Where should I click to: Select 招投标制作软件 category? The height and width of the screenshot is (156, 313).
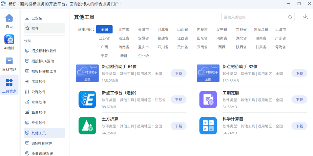click(44, 51)
